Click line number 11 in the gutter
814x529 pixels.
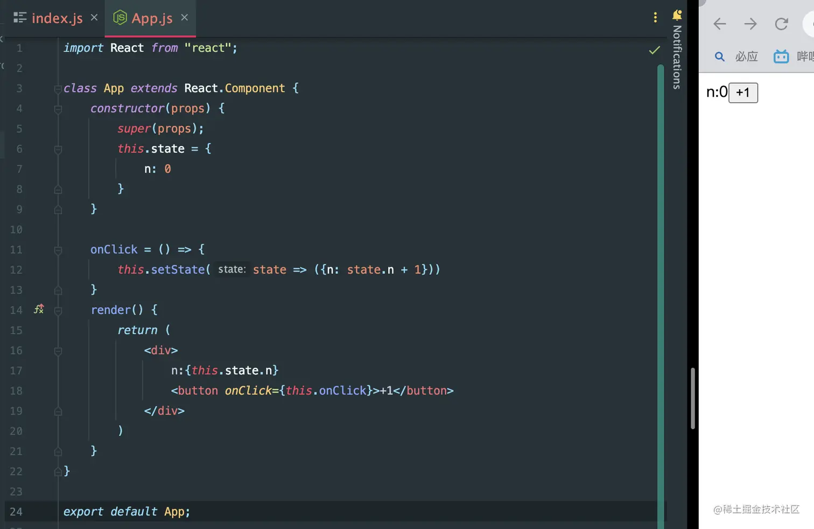click(x=16, y=249)
